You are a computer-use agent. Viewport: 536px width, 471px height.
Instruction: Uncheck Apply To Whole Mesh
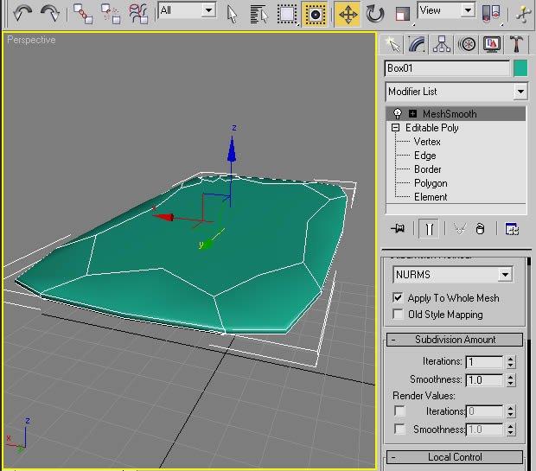pyautogui.click(x=398, y=297)
